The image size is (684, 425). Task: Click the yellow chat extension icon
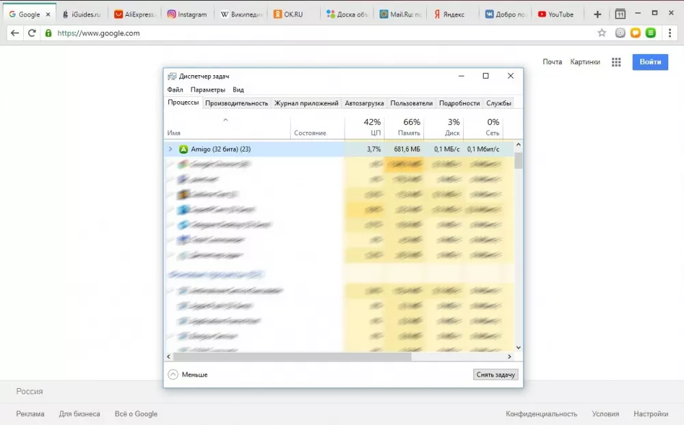click(x=635, y=33)
